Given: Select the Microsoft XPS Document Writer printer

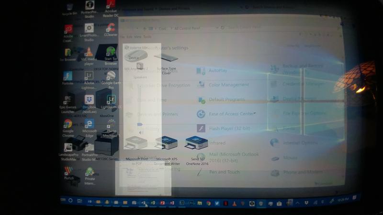Looking at the screenshot, I should (167, 150).
